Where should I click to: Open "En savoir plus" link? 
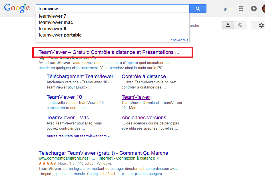(x=178, y=40)
